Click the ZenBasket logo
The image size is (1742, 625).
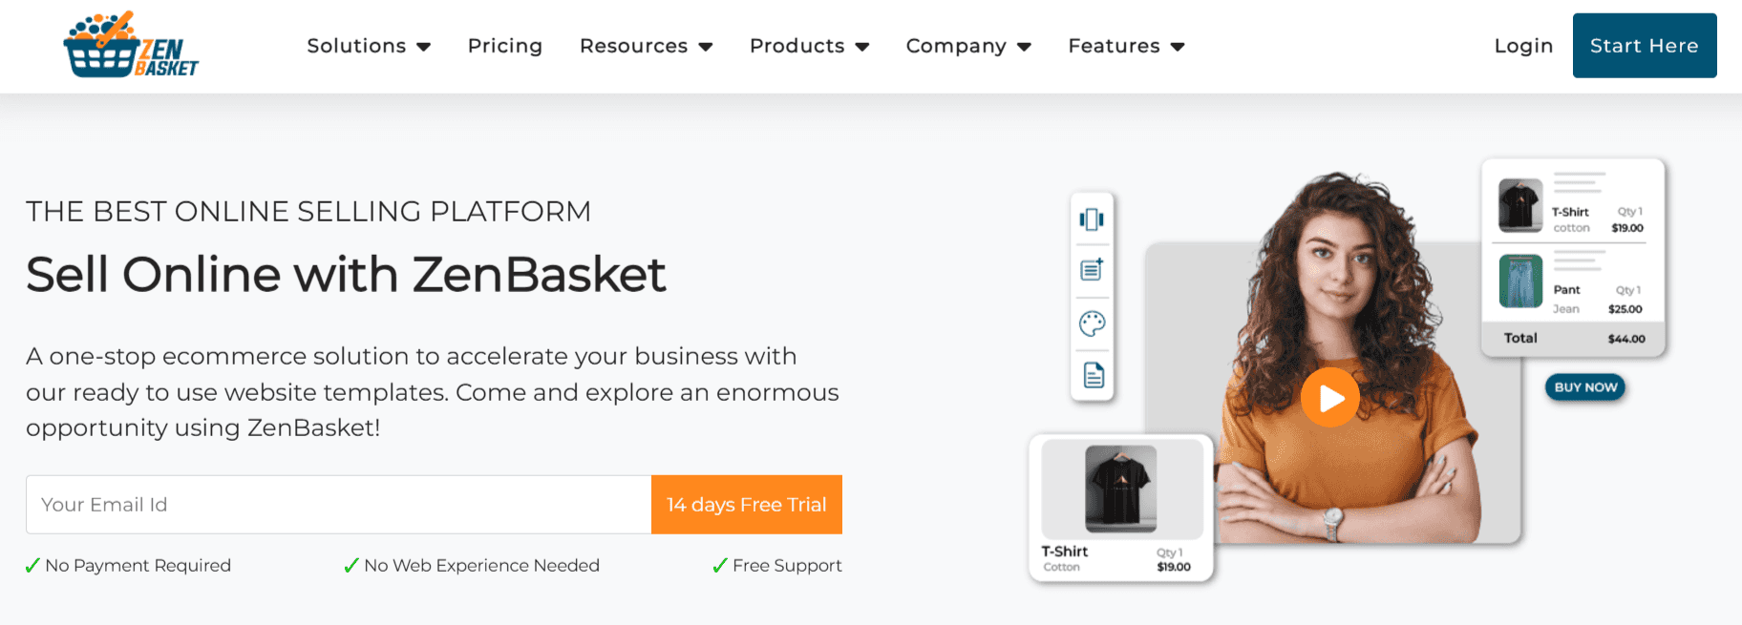pyautogui.click(x=131, y=46)
